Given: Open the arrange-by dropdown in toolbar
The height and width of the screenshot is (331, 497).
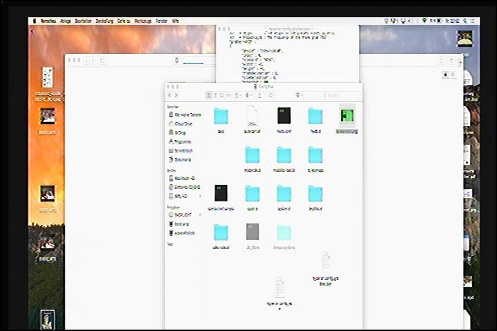Looking at the screenshot, I should click(239, 95).
